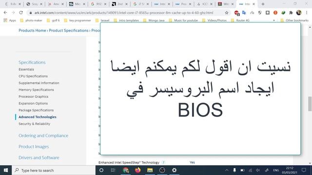Open the Mongo Java bookmark folder
Image resolution: width=312 pixels, height=175 pixels.
154,20
